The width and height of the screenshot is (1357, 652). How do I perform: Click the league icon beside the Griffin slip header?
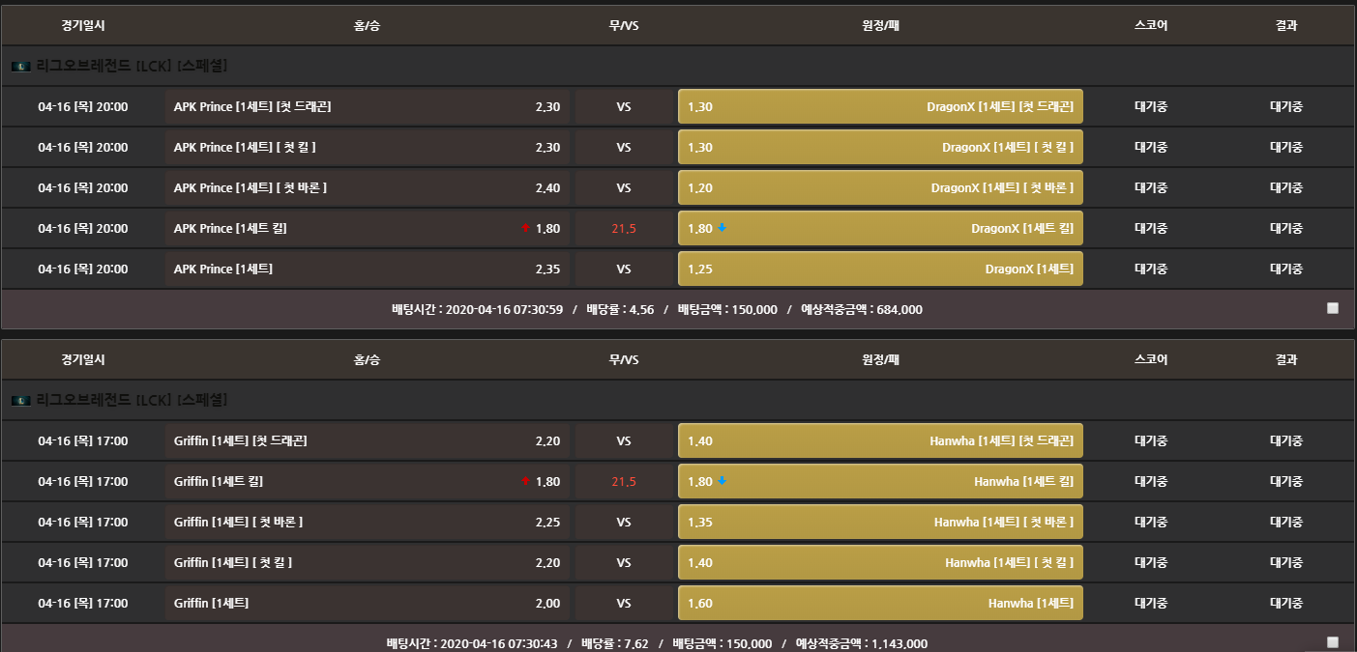[x=21, y=400]
